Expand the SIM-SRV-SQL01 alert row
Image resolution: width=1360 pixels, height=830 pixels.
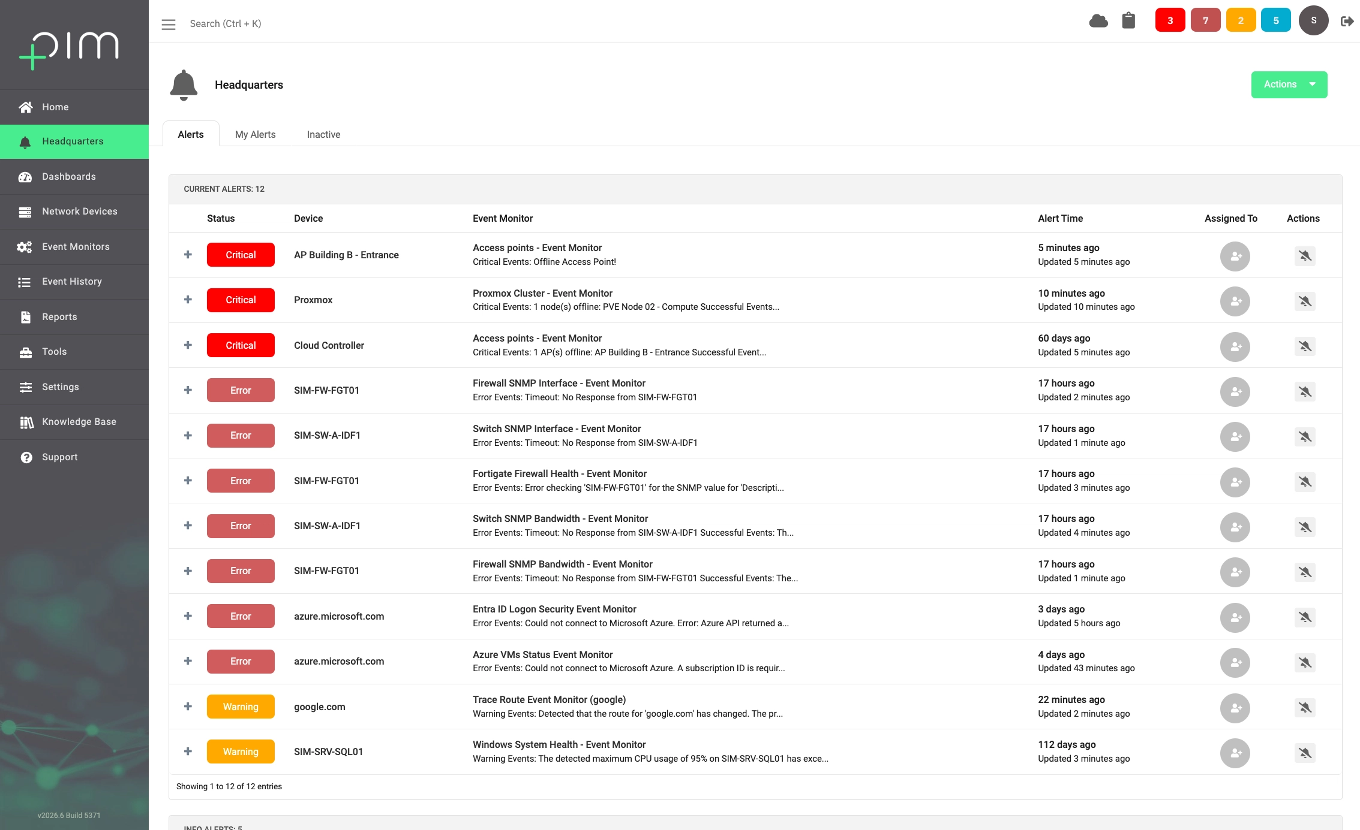click(x=188, y=751)
